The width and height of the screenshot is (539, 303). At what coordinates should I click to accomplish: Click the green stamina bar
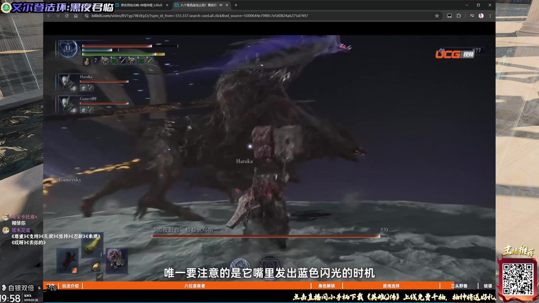123,54
